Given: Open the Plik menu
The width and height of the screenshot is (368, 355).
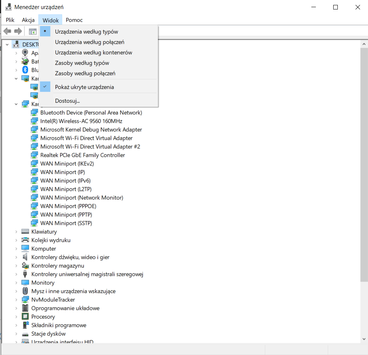Looking at the screenshot, I should point(10,20).
